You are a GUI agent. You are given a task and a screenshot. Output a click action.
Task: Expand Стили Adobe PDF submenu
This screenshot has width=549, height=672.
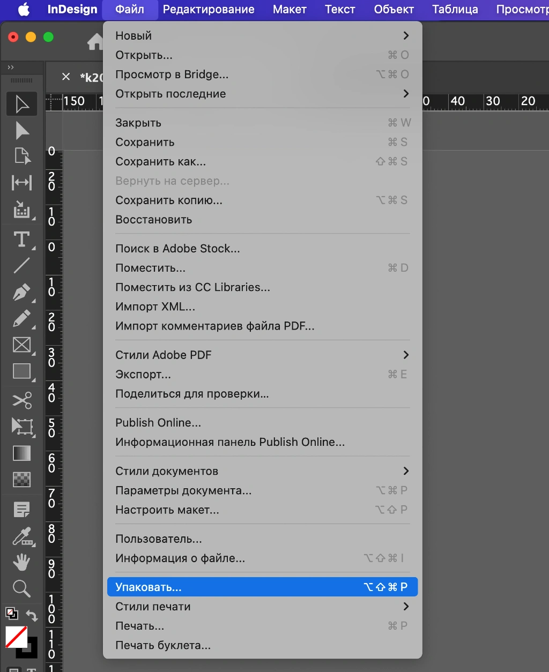pos(263,355)
